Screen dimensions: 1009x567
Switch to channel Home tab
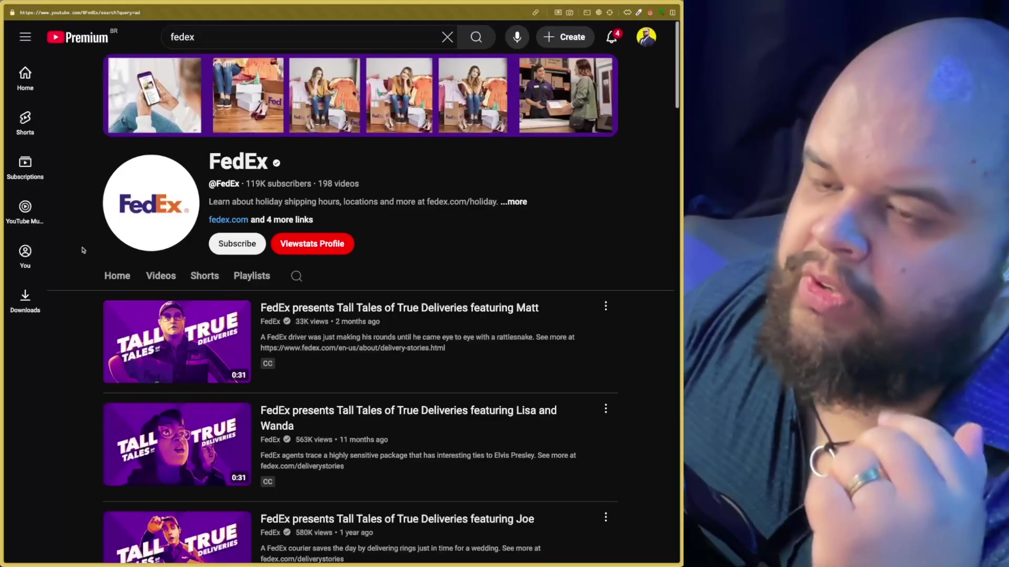pyautogui.click(x=117, y=276)
